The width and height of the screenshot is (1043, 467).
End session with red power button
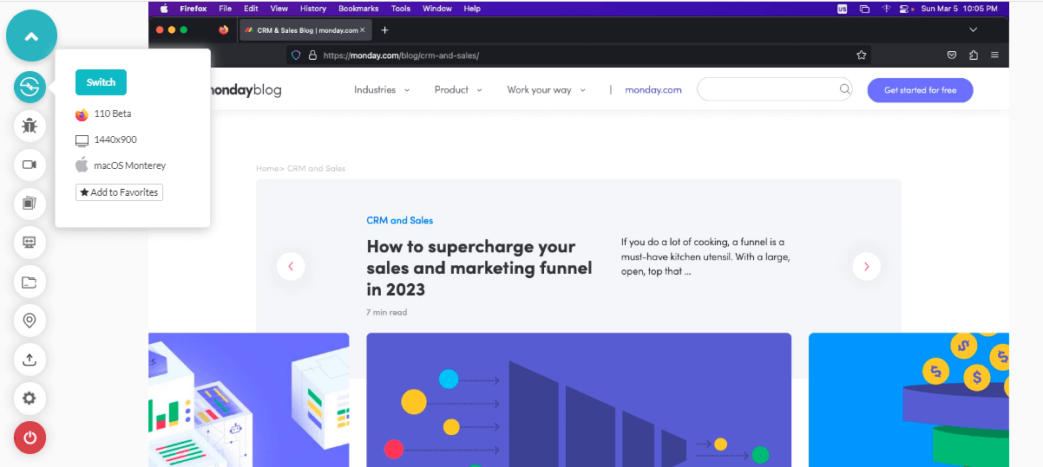point(30,437)
